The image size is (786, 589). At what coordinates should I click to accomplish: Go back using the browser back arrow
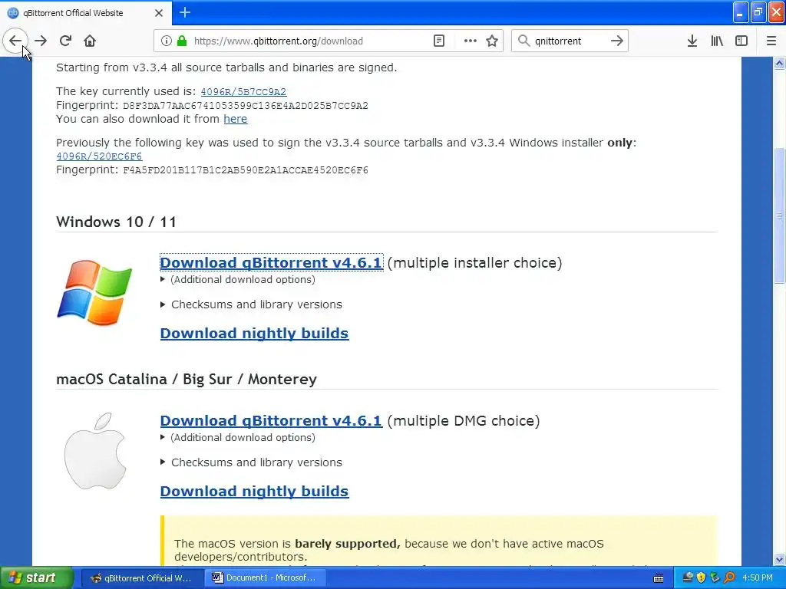(15, 41)
